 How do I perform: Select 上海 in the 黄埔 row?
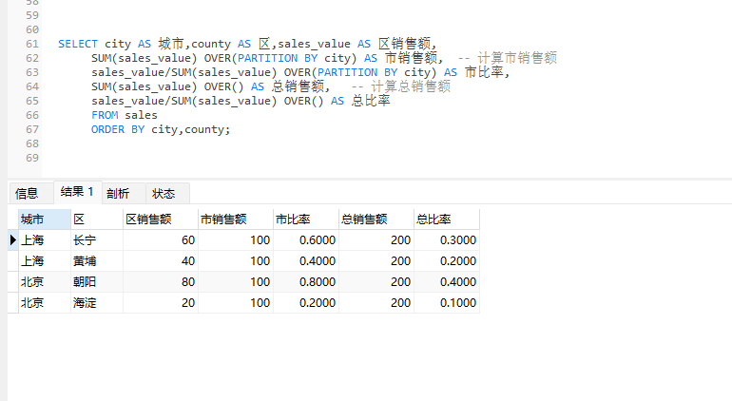pos(45,261)
